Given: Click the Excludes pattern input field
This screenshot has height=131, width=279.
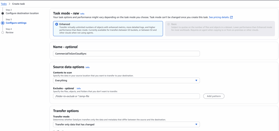Looking at the screenshot, I should click(x=126, y=96).
